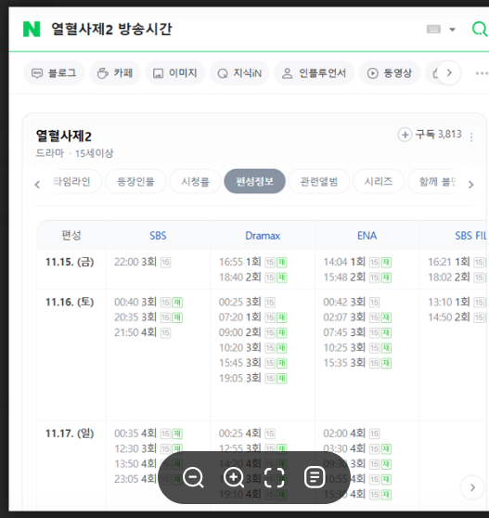The image size is (489, 518).
Task: Open the on-screen keyboard icon
Action: 433,29
